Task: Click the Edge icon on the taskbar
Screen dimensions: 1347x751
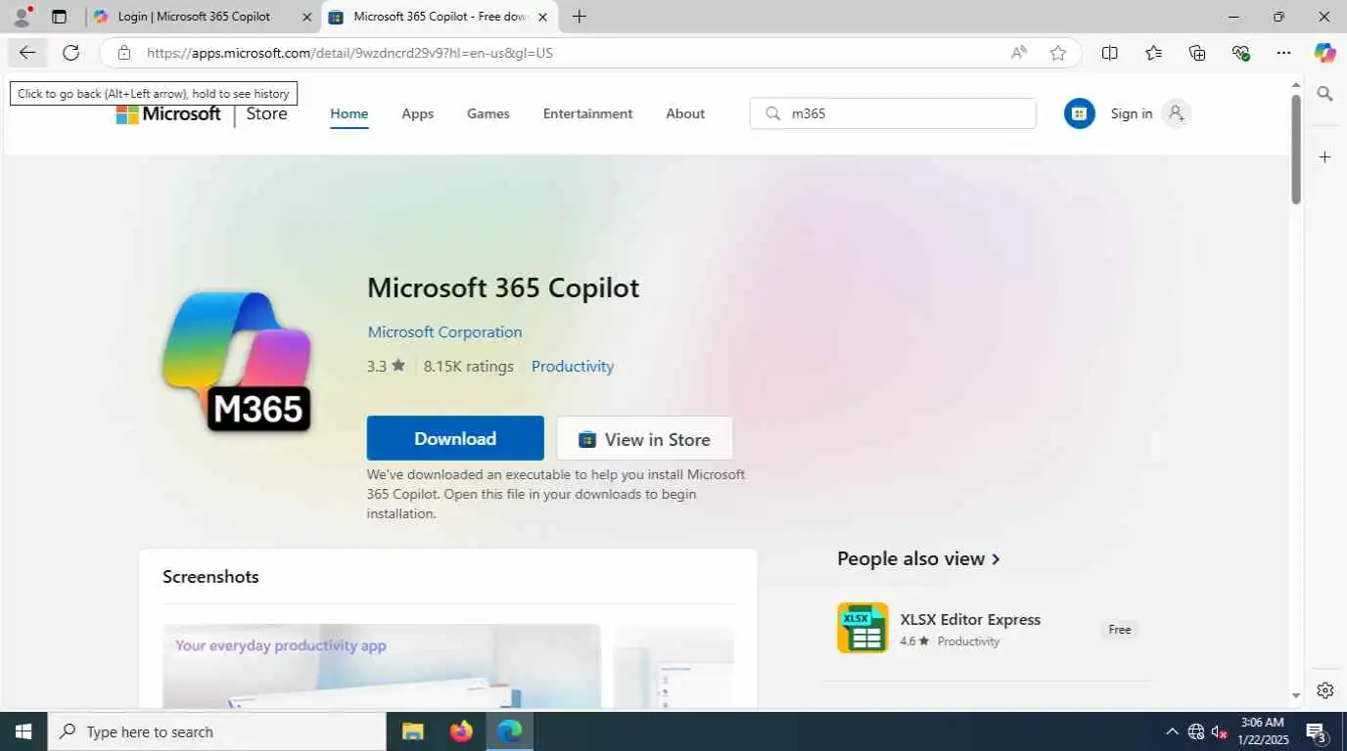Action: [x=509, y=731]
